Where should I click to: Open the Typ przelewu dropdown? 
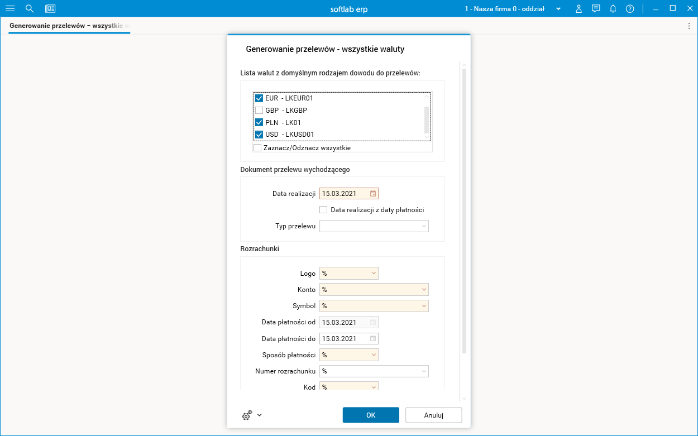tap(424, 226)
